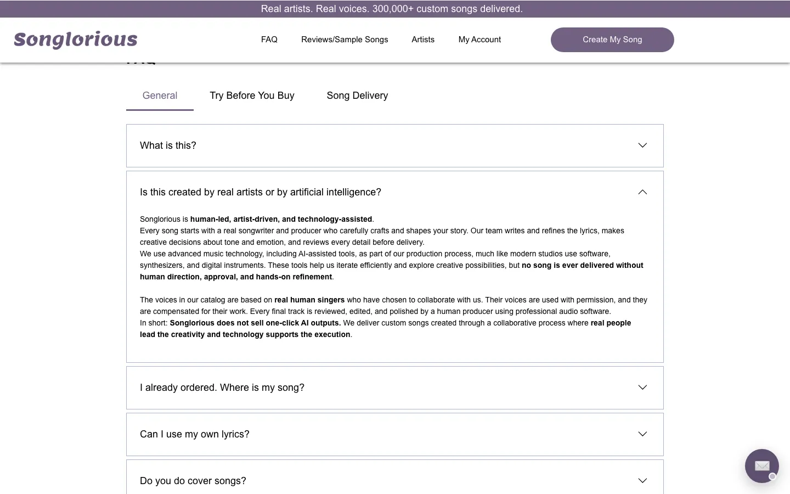
Task: Go to the Artists page
Action: (x=423, y=40)
